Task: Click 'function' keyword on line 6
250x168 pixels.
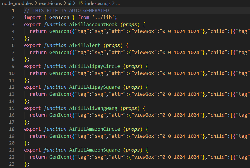Action: [55, 45]
